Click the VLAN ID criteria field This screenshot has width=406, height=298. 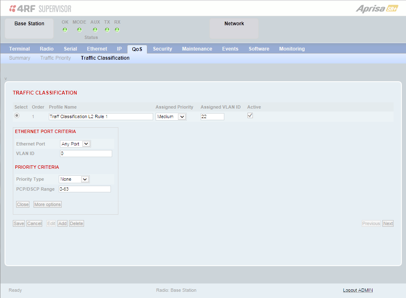[x=86, y=153]
